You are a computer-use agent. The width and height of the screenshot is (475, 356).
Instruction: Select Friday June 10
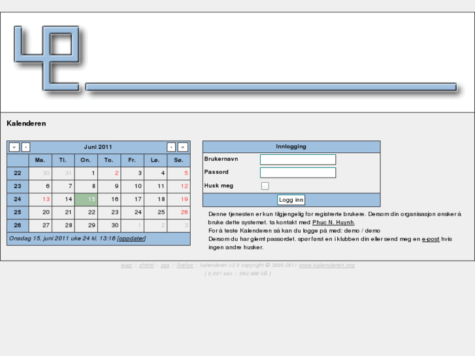[x=133, y=186]
